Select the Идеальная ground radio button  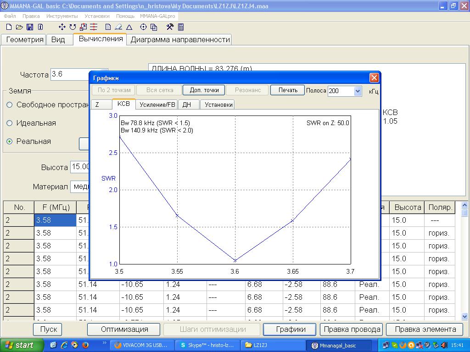pos(10,123)
